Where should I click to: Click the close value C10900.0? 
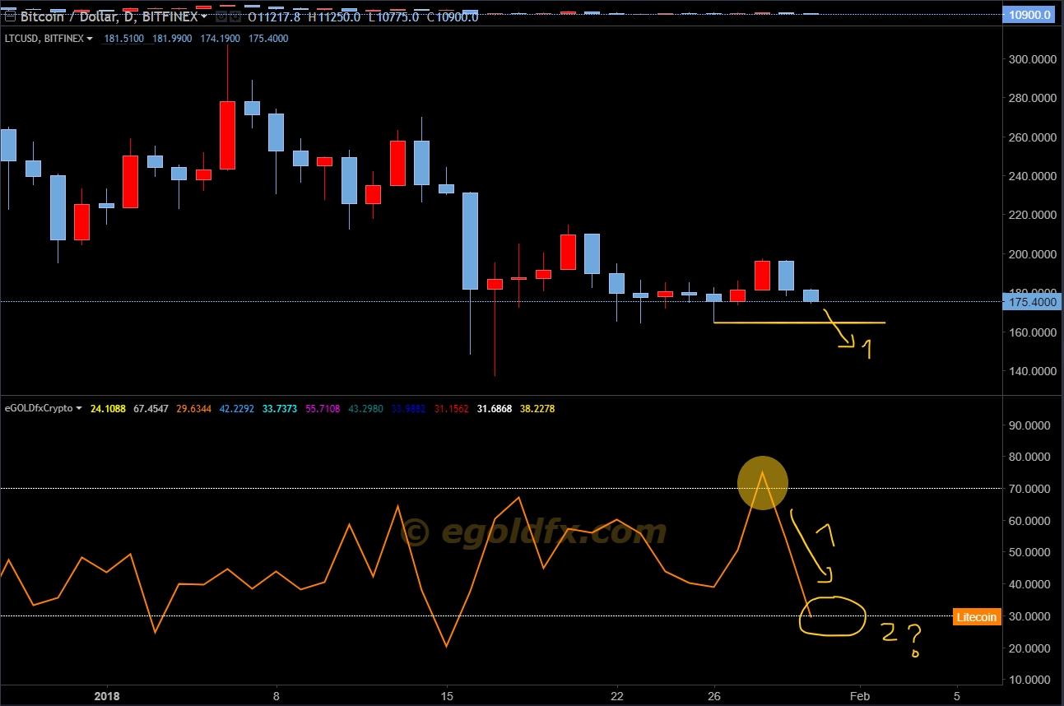pyautogui.click(x=452, y=16)
